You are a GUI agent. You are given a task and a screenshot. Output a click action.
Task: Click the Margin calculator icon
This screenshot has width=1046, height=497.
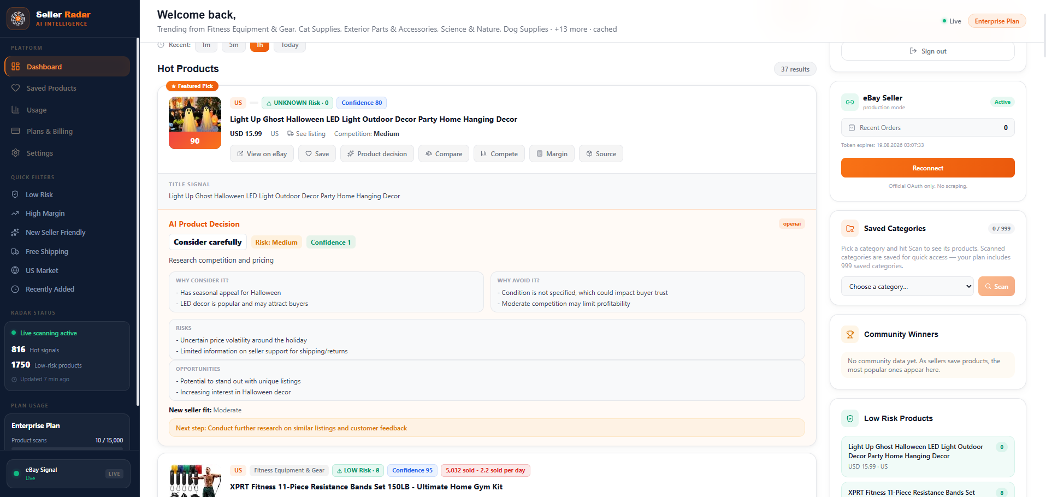click(540, 154)
